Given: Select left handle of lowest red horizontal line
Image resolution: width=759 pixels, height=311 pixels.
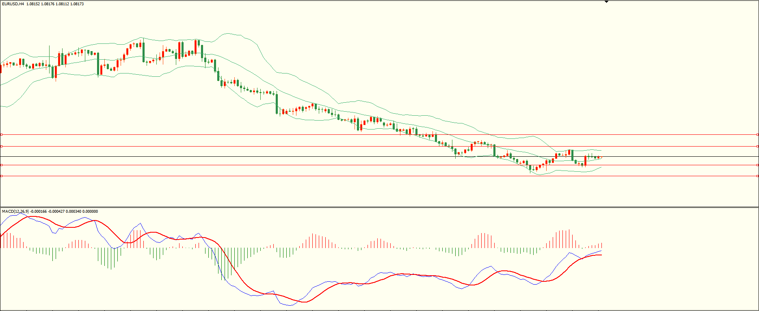Looking at the screenshot, I should point(1,176).
